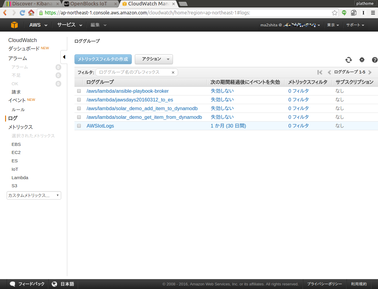The width and height of the screenshot is (378, 289).
Task: Open the 東京 region dropdown
Action: [333, 25]
